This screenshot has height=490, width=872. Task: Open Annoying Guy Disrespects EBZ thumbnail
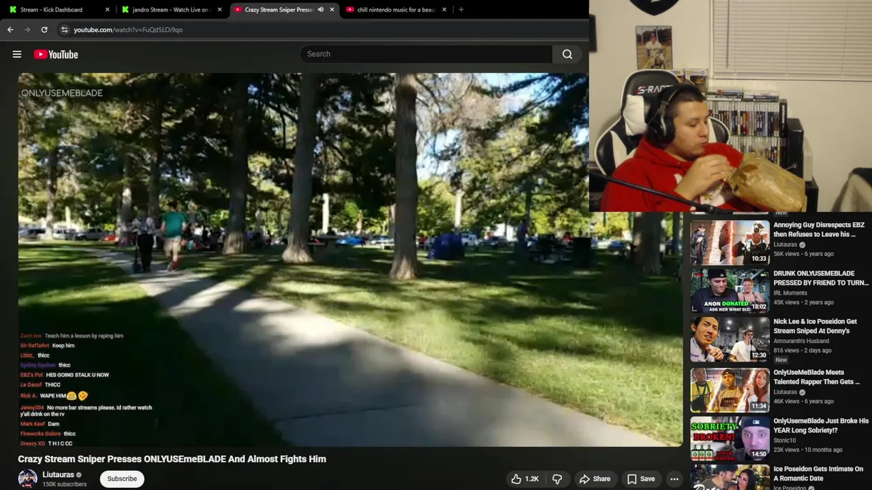coord(730,242)
